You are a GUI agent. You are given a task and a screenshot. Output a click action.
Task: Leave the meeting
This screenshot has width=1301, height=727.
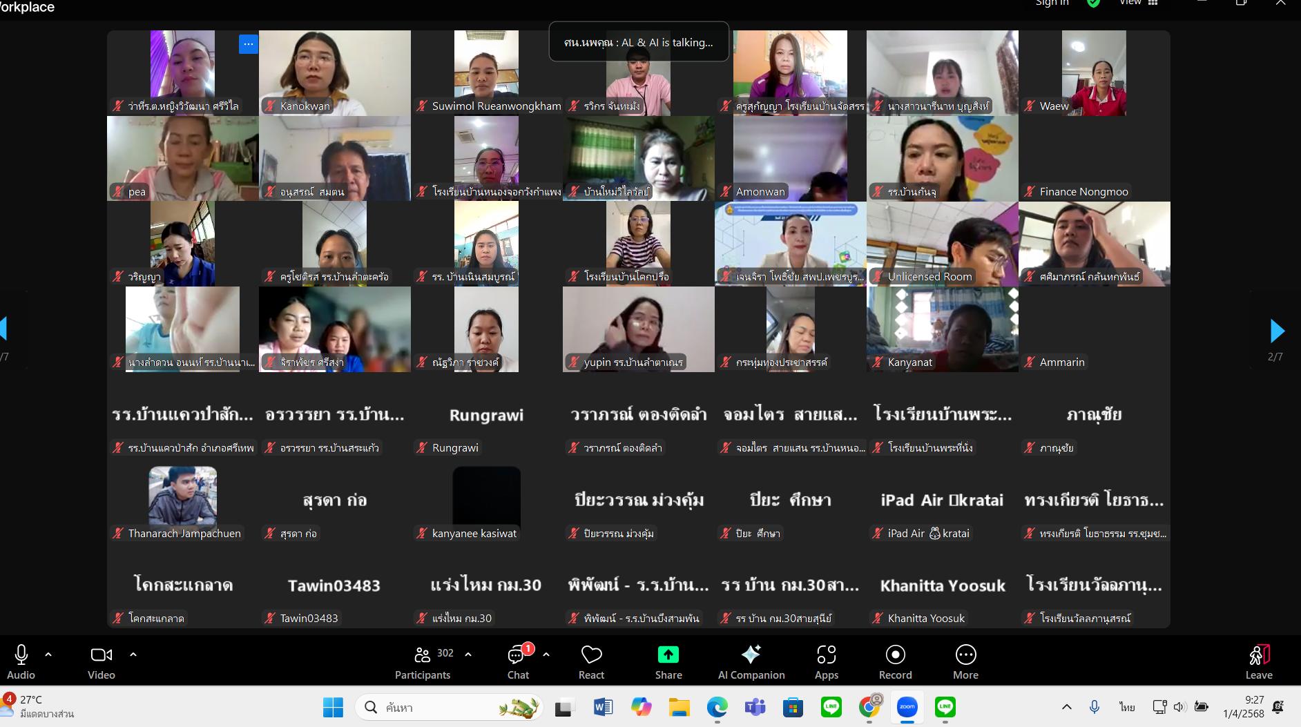1258,661
